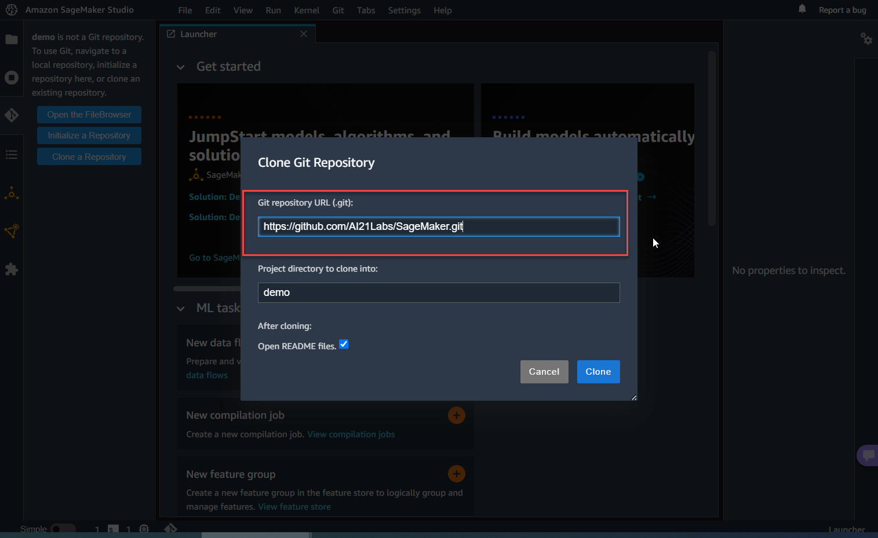Click the Clone Git Repository dialog title
The image size is (878, 538).
pos(316,163)
